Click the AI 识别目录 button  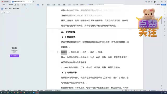click(x=14, y=56)
